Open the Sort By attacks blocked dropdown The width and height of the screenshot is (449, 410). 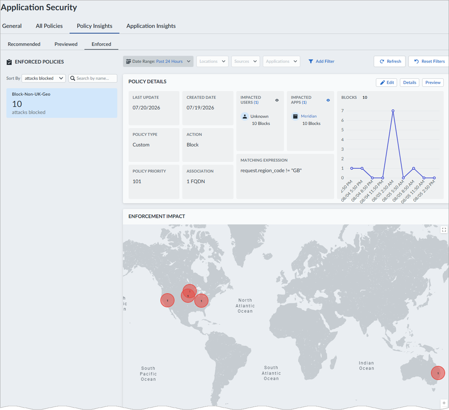pos(44,78)
